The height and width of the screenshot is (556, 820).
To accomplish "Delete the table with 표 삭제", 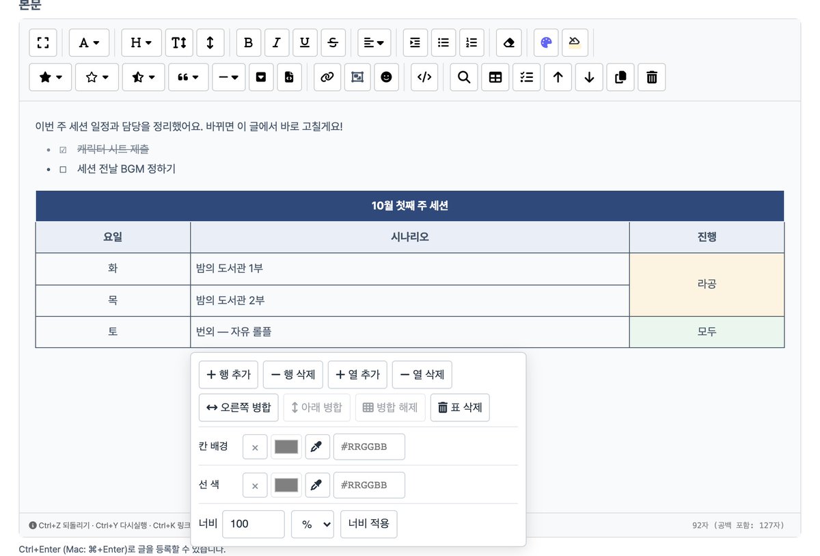I will [460, 408].
